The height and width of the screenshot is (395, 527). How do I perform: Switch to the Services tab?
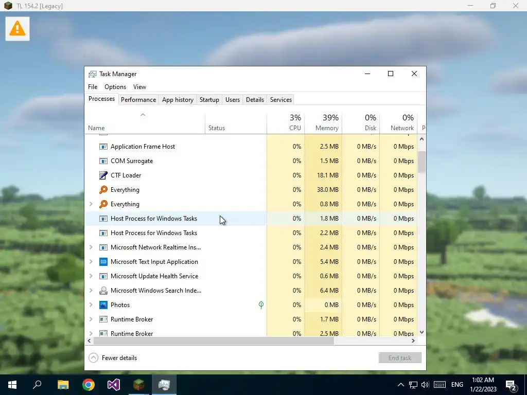(x=281, y=100)
